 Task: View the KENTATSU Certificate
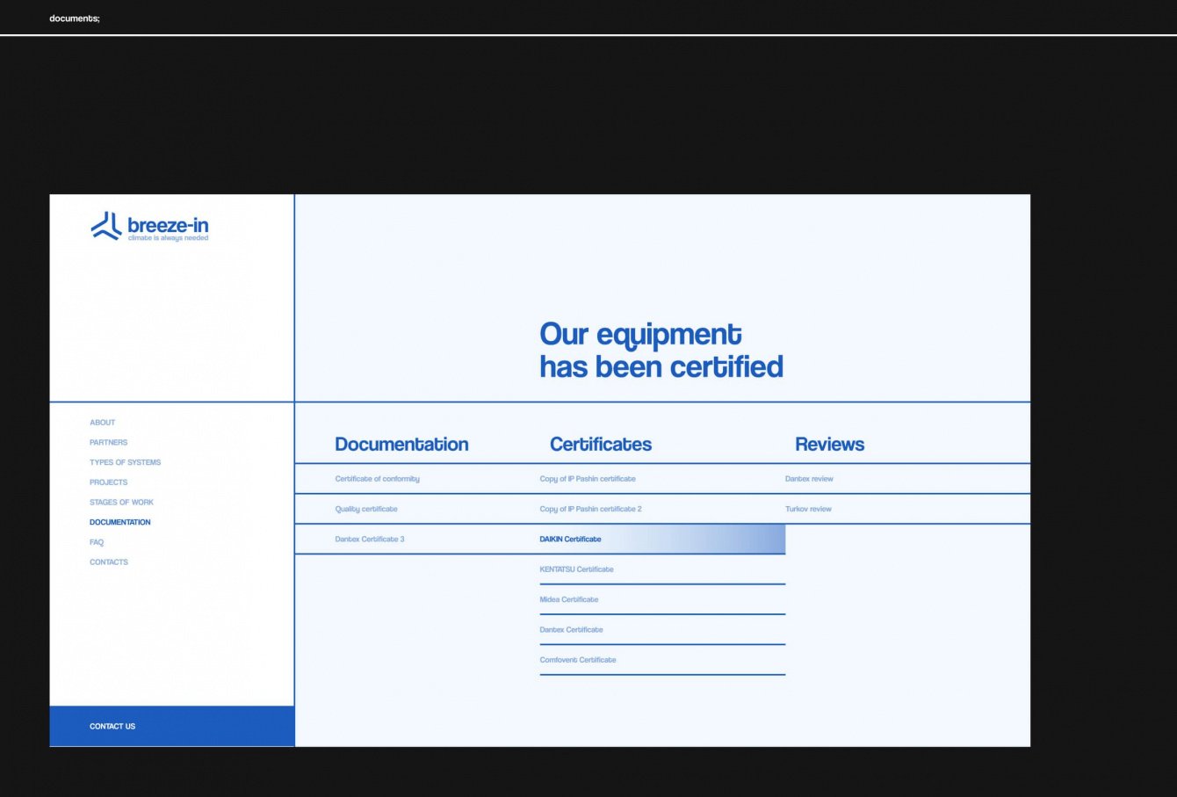pyautogui.click(x=576, y=569)
